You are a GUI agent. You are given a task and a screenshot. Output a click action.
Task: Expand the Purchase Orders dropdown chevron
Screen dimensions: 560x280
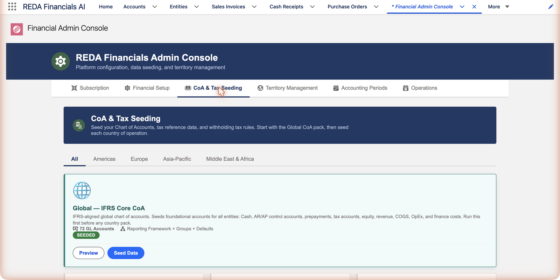[376, 7]
